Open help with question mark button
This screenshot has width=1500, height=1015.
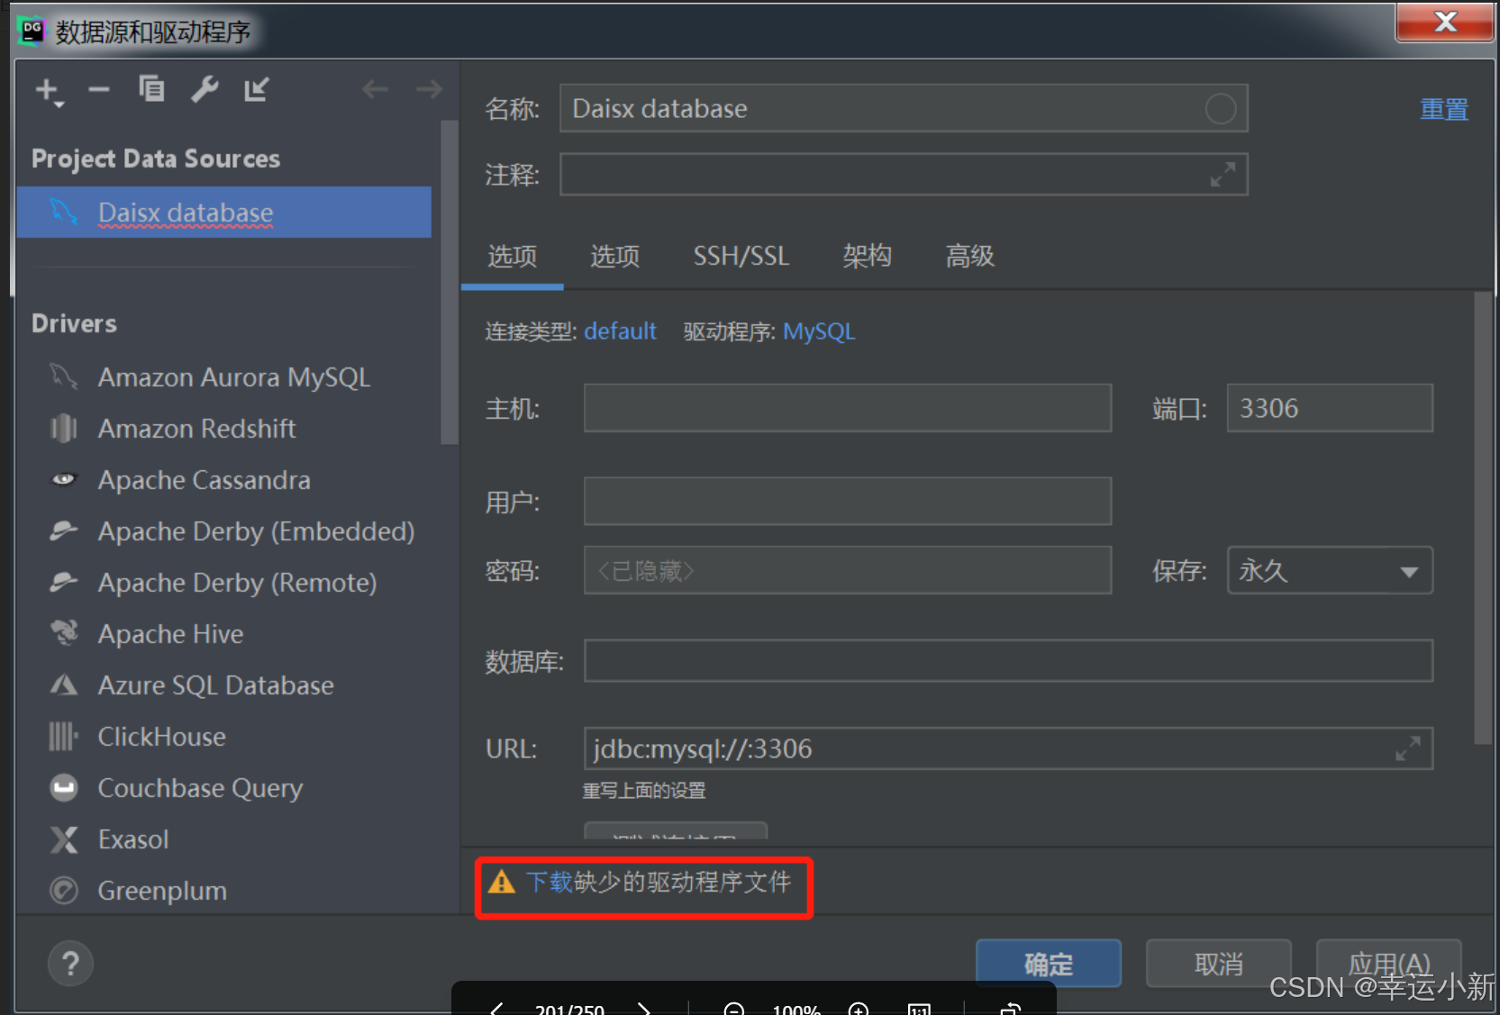pos(70,964)
